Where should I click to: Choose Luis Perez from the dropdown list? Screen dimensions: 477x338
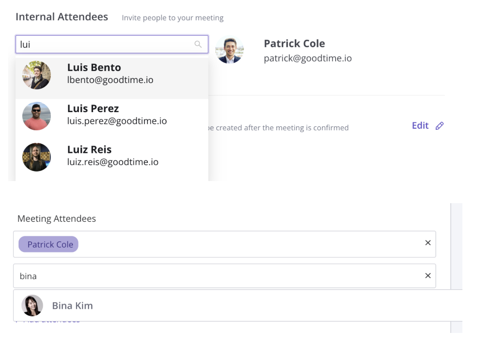point(112,119)
